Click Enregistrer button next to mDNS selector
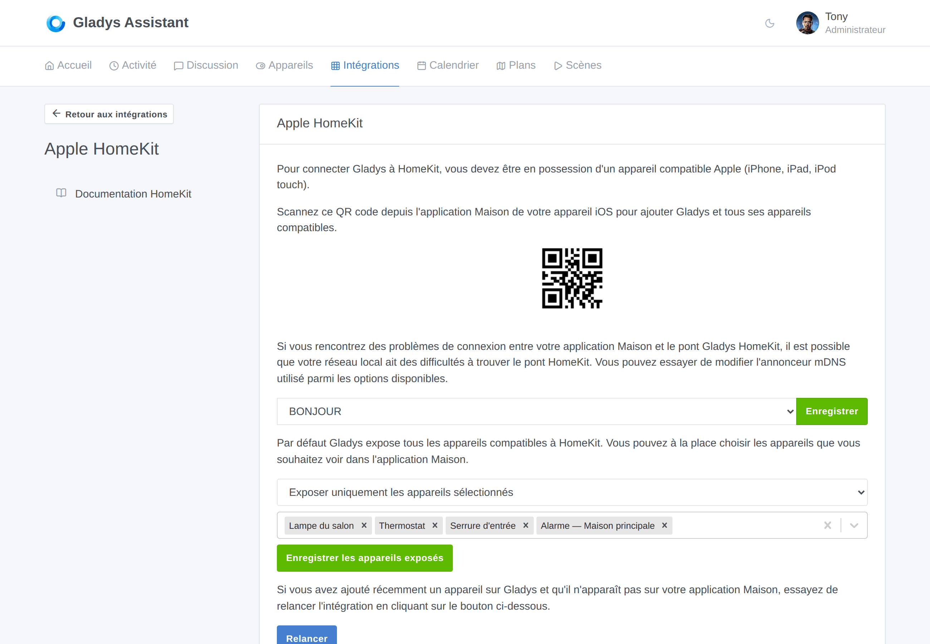This screenshot has width=930, height=644. point(832,411)
